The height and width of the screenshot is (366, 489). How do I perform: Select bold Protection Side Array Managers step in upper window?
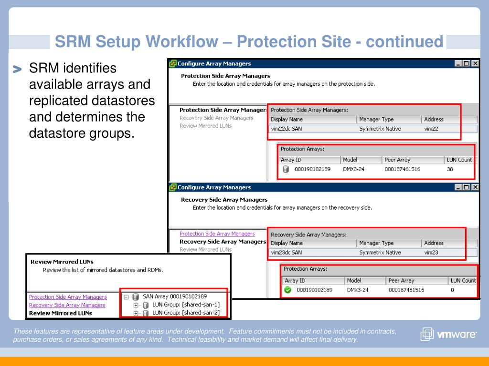(223, 110)
